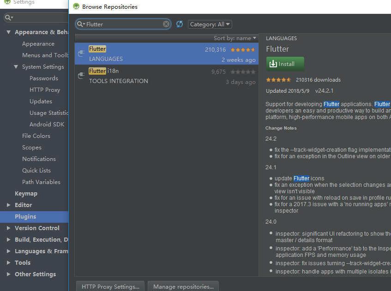391x291 pixels.
Task: Expand the Languages & Frameworks section
Action: pos(8,251)
